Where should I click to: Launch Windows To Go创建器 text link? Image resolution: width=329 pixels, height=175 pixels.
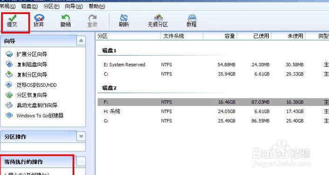pyautogui.click(x=40, y=116)
